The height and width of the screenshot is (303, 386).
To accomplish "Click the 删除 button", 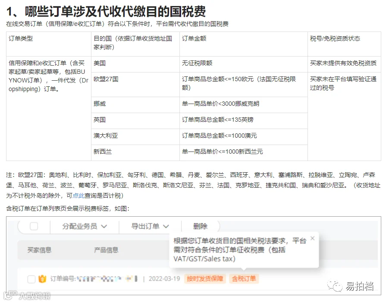I will coord(200,226).
